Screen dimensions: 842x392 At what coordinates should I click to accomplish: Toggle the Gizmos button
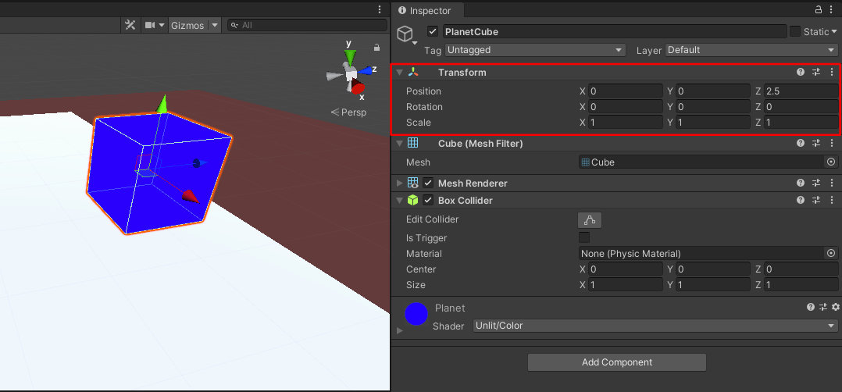(x=187, y=25)
